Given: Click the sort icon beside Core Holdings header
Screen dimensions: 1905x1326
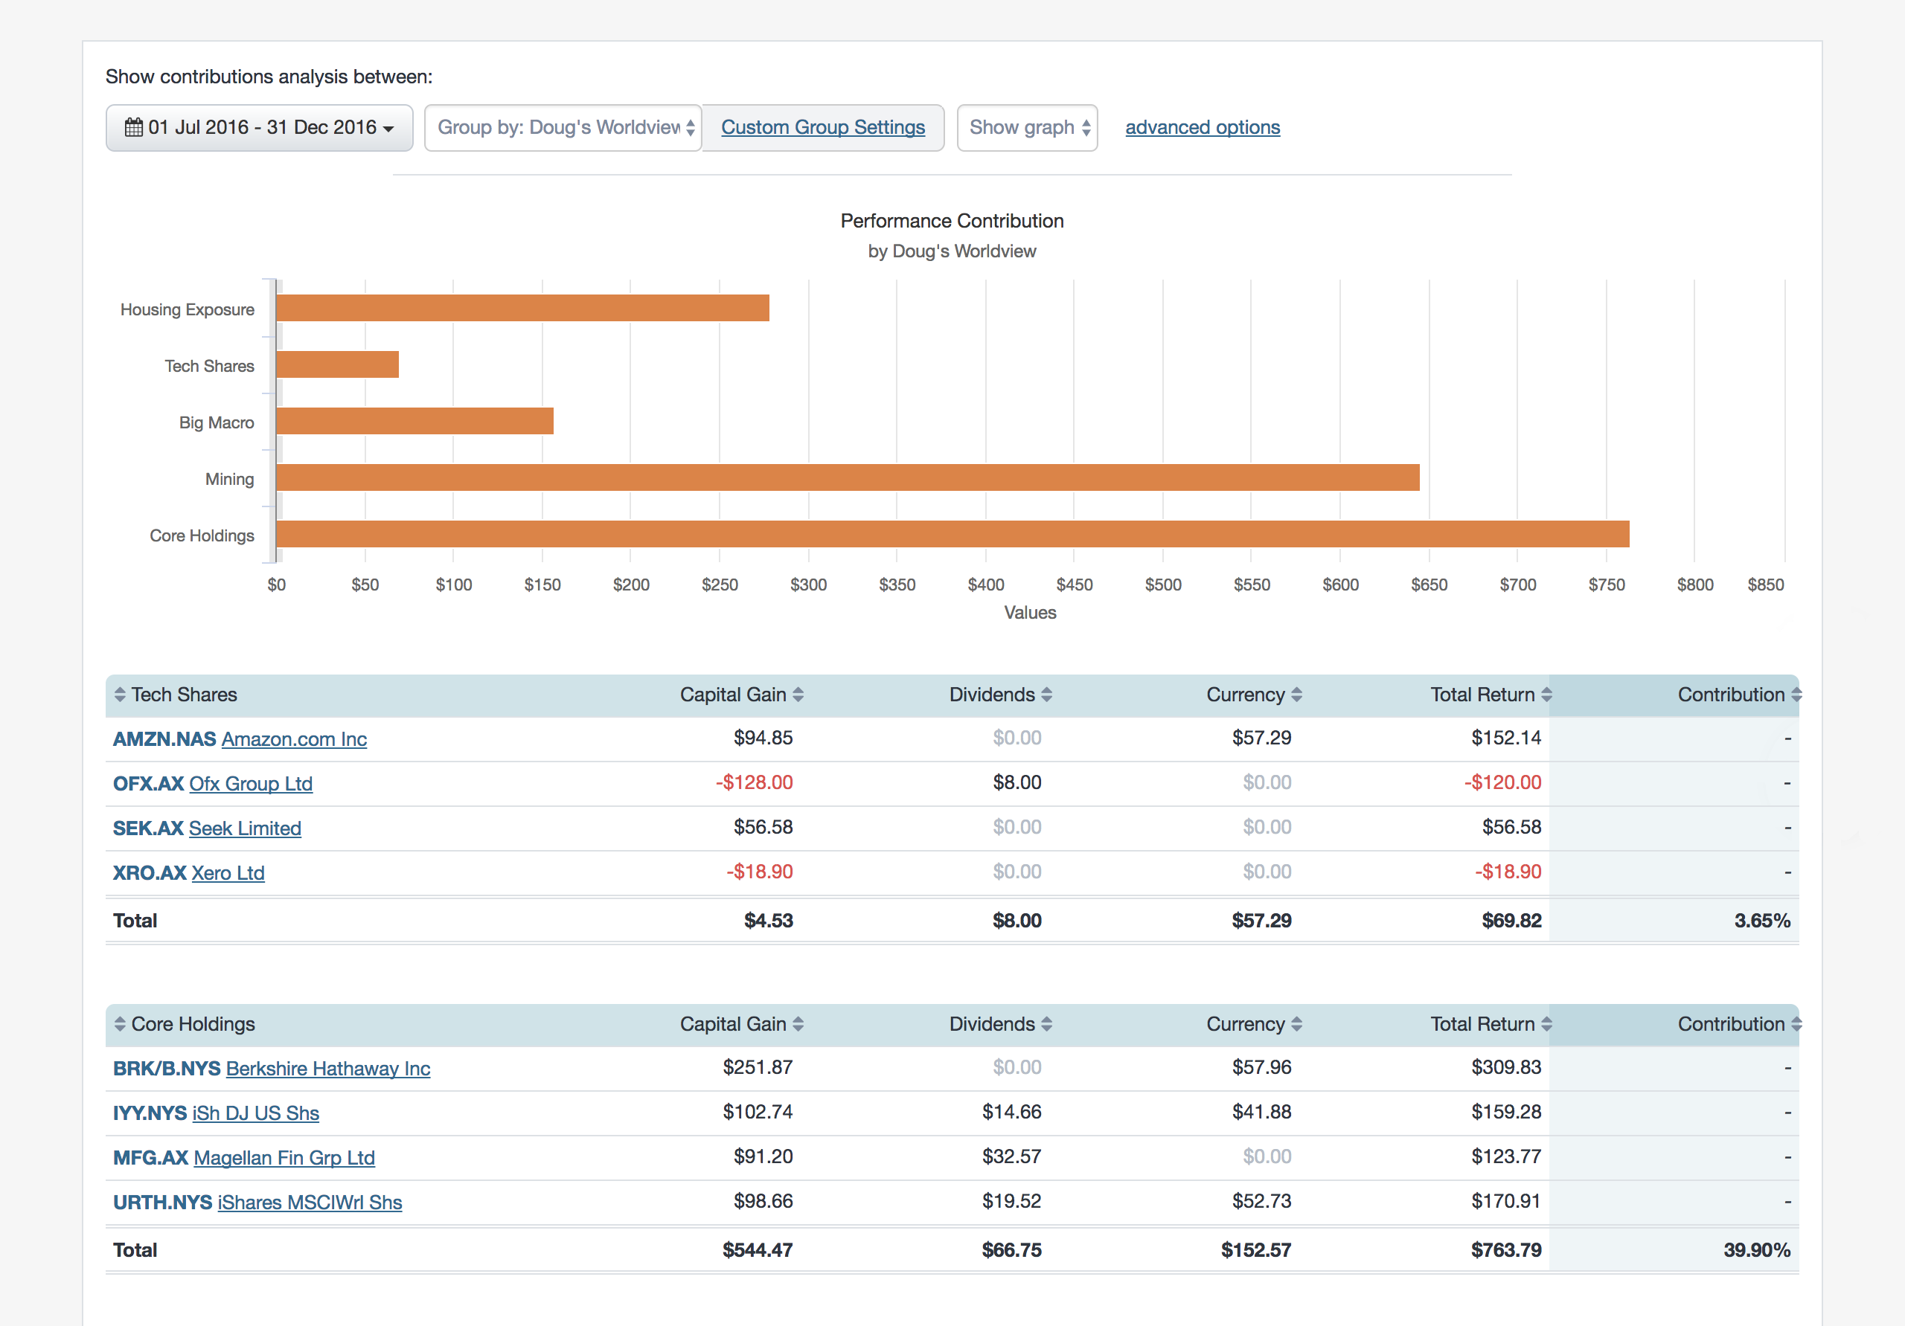Looking at the screenshot, I should coord(120,1023).
